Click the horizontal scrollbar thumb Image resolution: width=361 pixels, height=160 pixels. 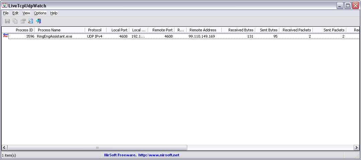[97, 147]
